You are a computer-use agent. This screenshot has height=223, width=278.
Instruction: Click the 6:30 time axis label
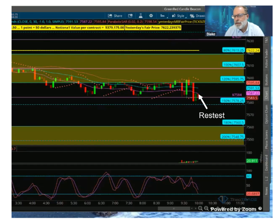tap(101, 203)
